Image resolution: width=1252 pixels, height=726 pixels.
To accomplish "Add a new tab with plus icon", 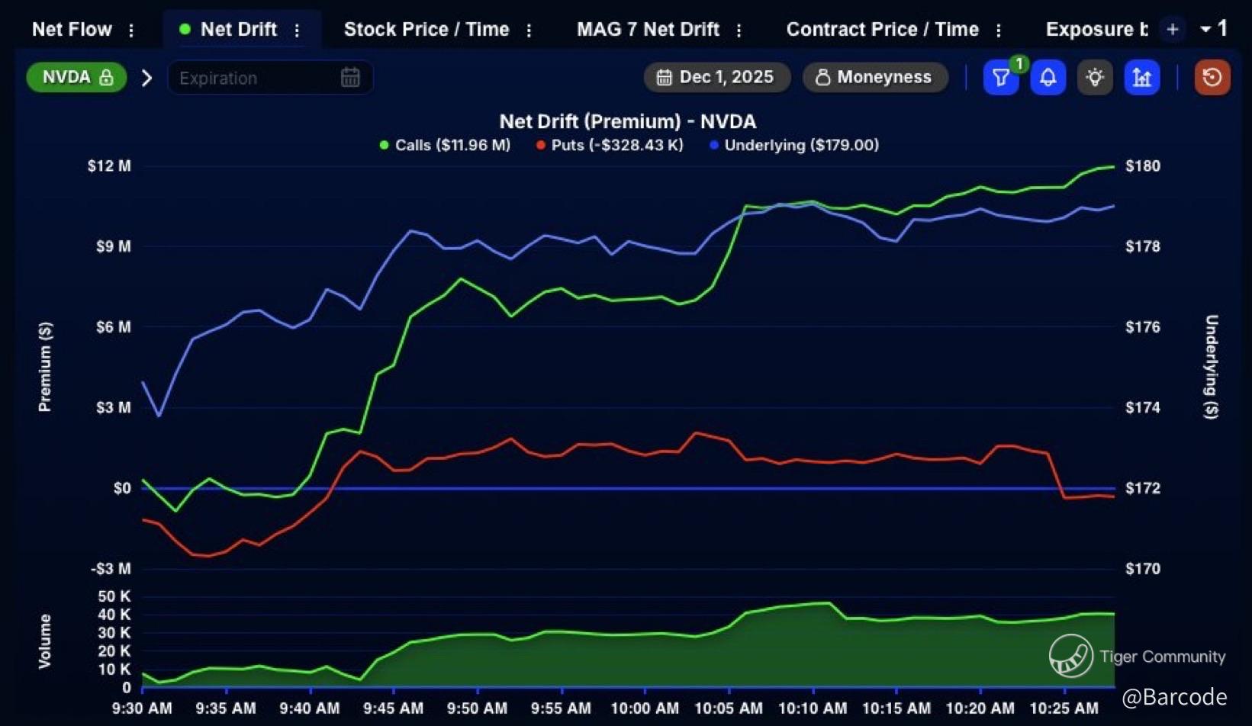I will (1173, 29).
